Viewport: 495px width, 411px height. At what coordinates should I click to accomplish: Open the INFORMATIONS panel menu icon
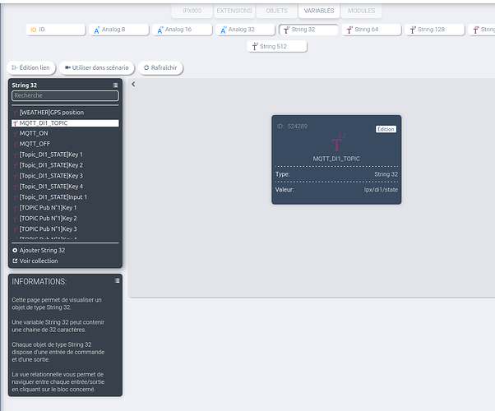point(117,281)
